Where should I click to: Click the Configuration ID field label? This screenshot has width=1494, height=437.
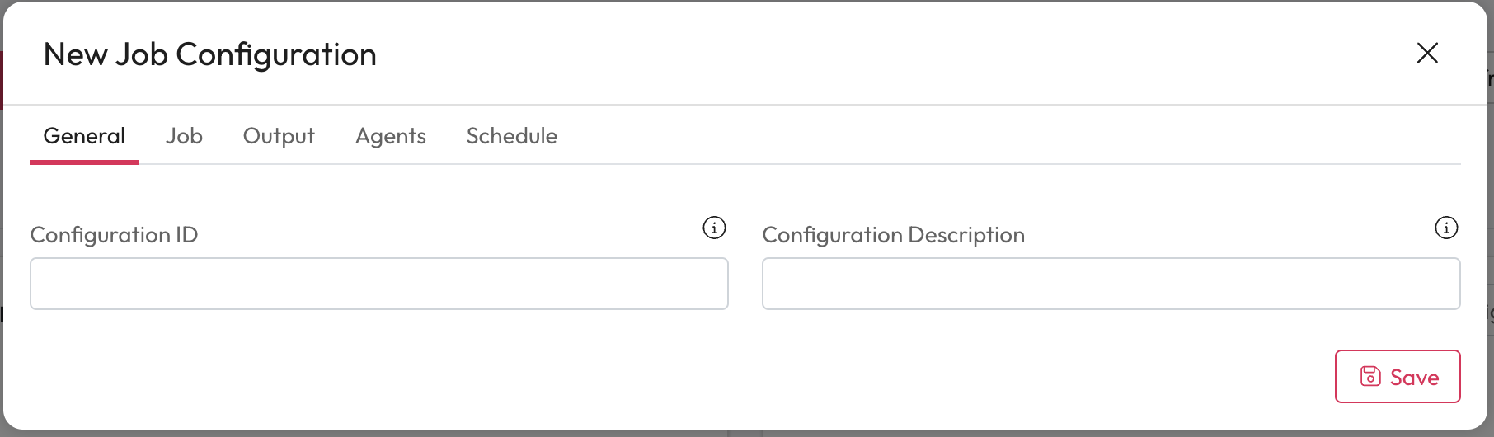(114, 235)
